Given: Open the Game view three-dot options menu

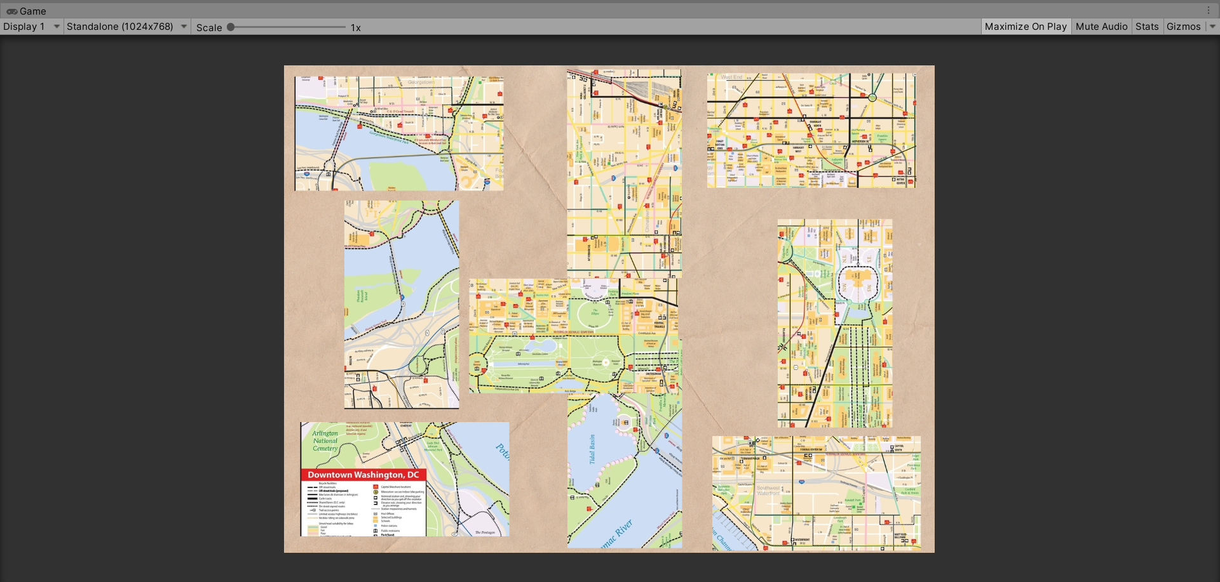Looking at the screenshot, I should [x=1209, y=11].
